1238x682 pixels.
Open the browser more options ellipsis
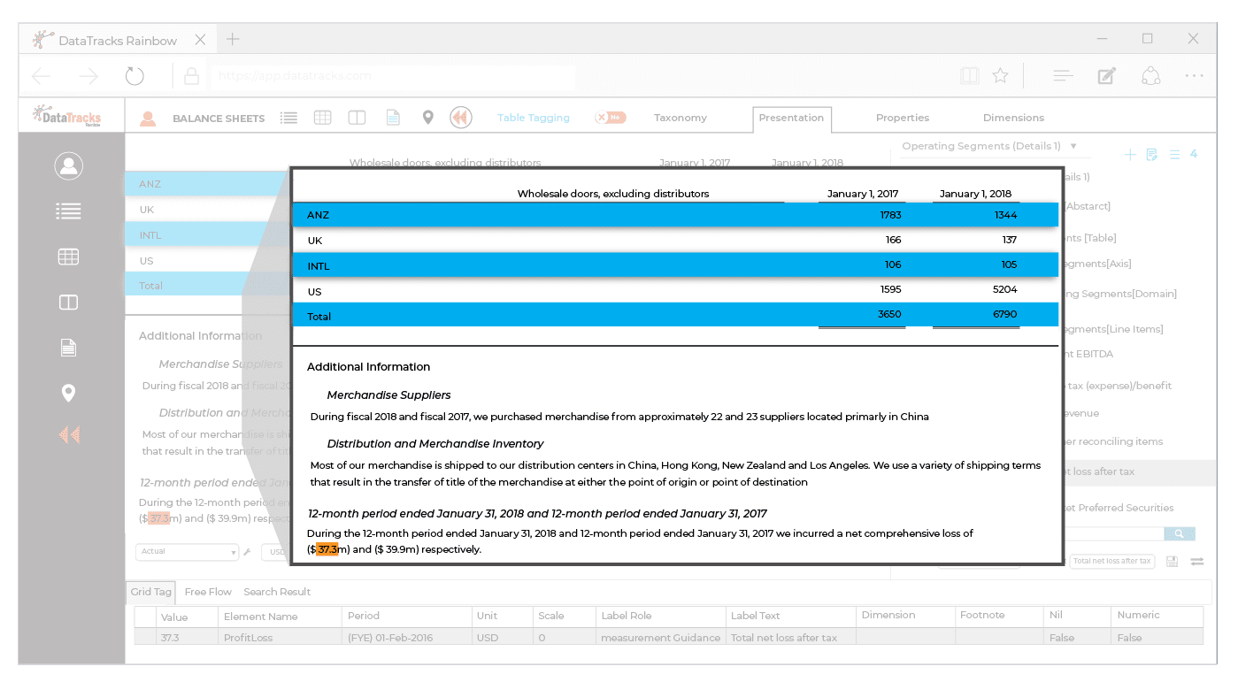(x=1194, y=76)
